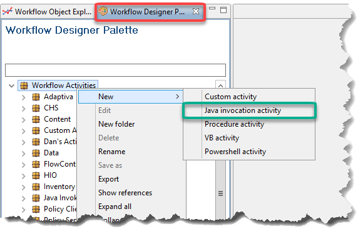Click the disabled Save as entry
The width and height of the screenshot is (358, 229).
pos(110,165)
